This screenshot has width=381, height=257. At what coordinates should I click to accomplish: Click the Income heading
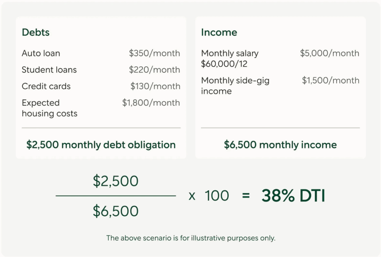pyautogui.click(x=219, y=32)
